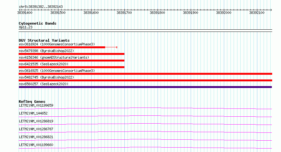Open LETM2|NM_001286821 transcript label
Viewport: 281px width, 152px height.
coord(36,137)
